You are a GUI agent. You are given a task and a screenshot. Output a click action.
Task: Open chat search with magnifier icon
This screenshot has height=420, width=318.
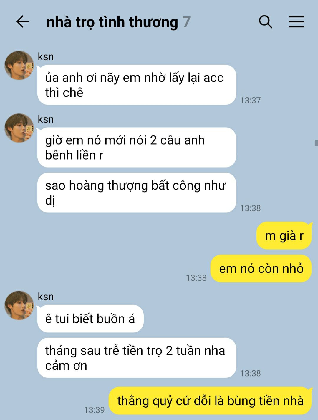265,22
